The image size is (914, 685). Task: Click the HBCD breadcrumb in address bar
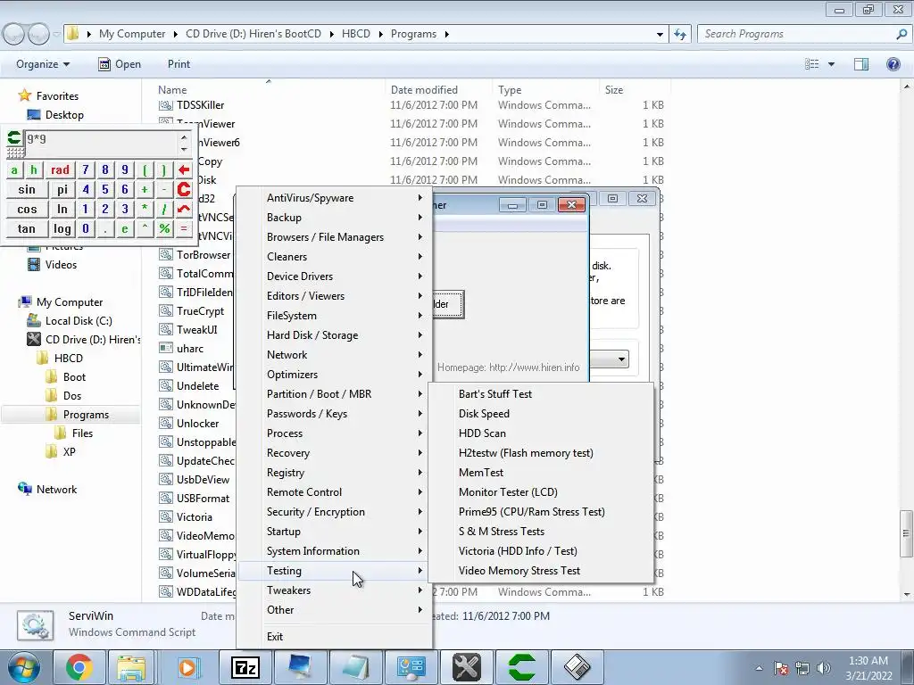pyautogui.click(x=355, y=34)
